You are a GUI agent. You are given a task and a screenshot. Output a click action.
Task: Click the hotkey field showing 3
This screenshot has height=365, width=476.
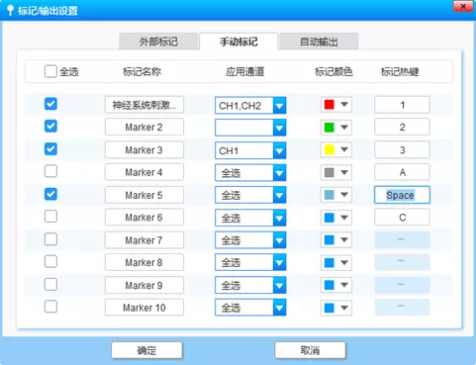pyautogui.click(x=402, y=150)
